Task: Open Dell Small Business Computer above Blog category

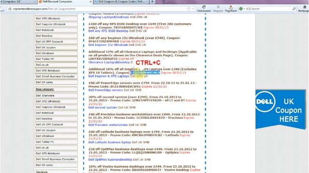Action: pos(56,76)
